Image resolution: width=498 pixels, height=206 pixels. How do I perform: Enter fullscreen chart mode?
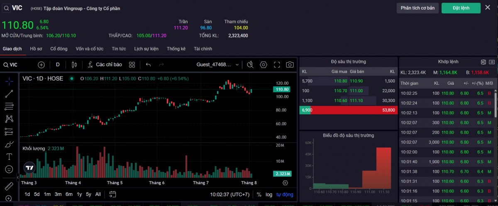point(277,65)
